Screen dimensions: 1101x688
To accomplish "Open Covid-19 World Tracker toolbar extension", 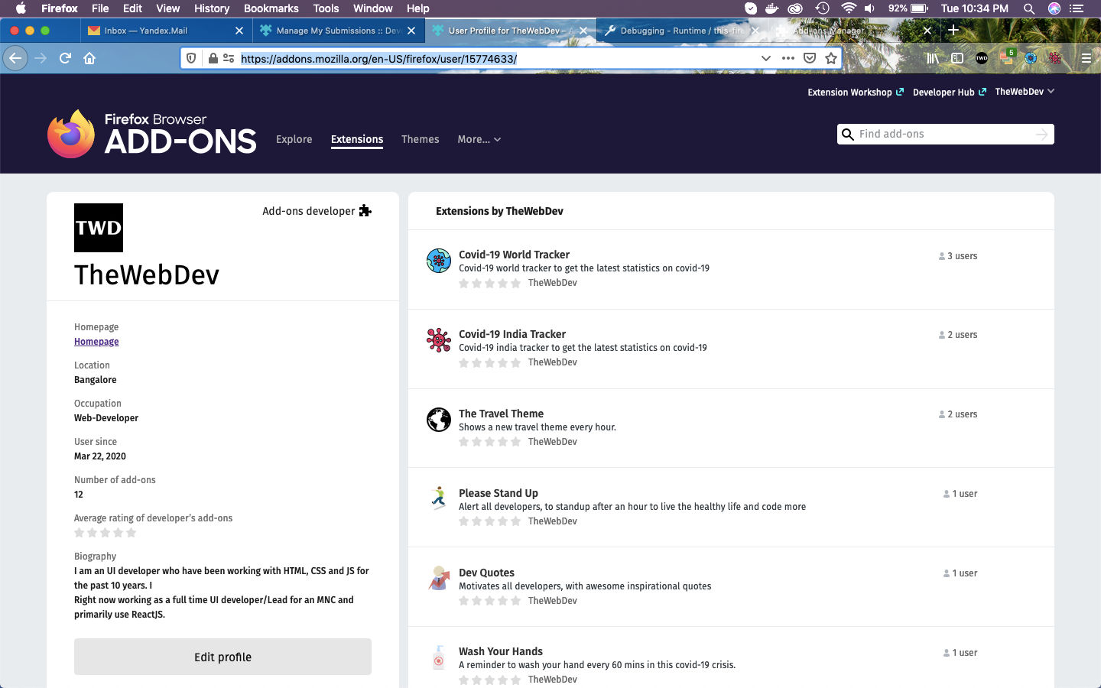I will click(1031, 58).
